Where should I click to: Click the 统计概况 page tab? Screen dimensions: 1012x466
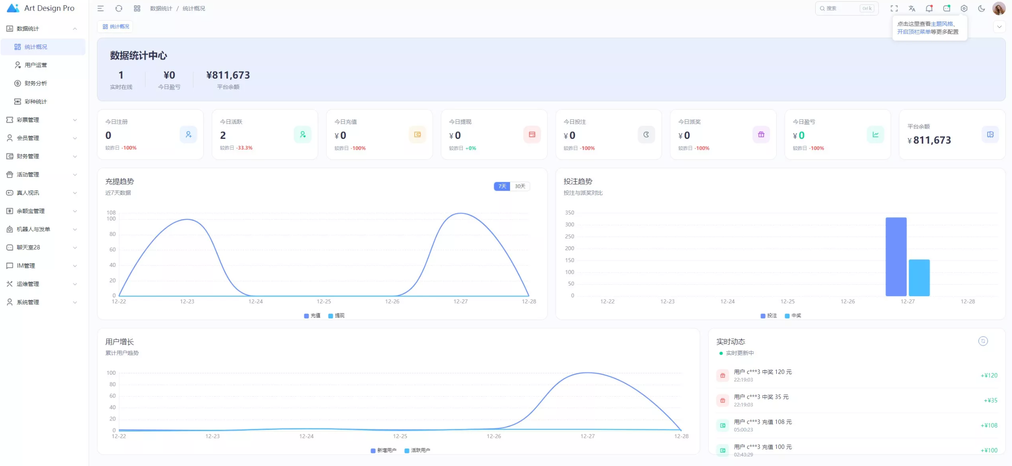[x=116, y=27]
